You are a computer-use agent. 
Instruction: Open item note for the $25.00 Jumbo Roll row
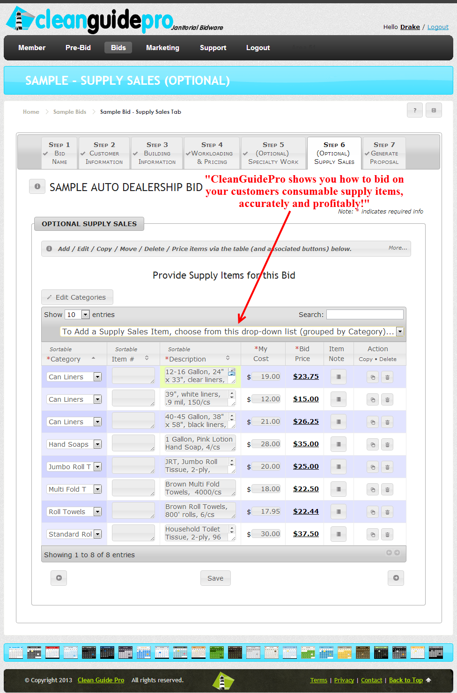[x=339, y=467]
